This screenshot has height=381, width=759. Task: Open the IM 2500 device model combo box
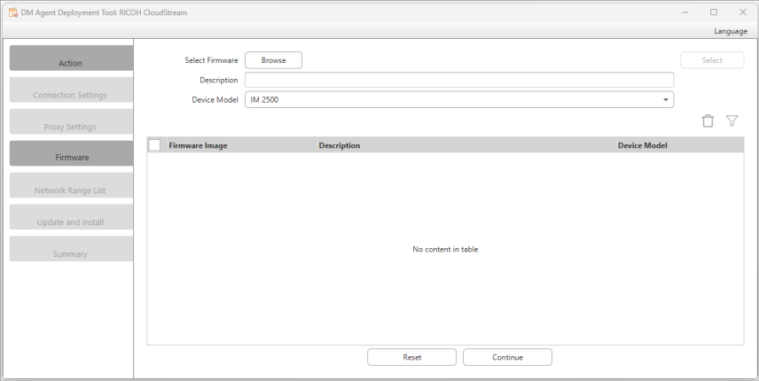(458, 100)
